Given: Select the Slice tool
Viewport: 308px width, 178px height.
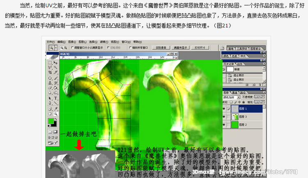Looking at the screenshot, I should 55,72.
